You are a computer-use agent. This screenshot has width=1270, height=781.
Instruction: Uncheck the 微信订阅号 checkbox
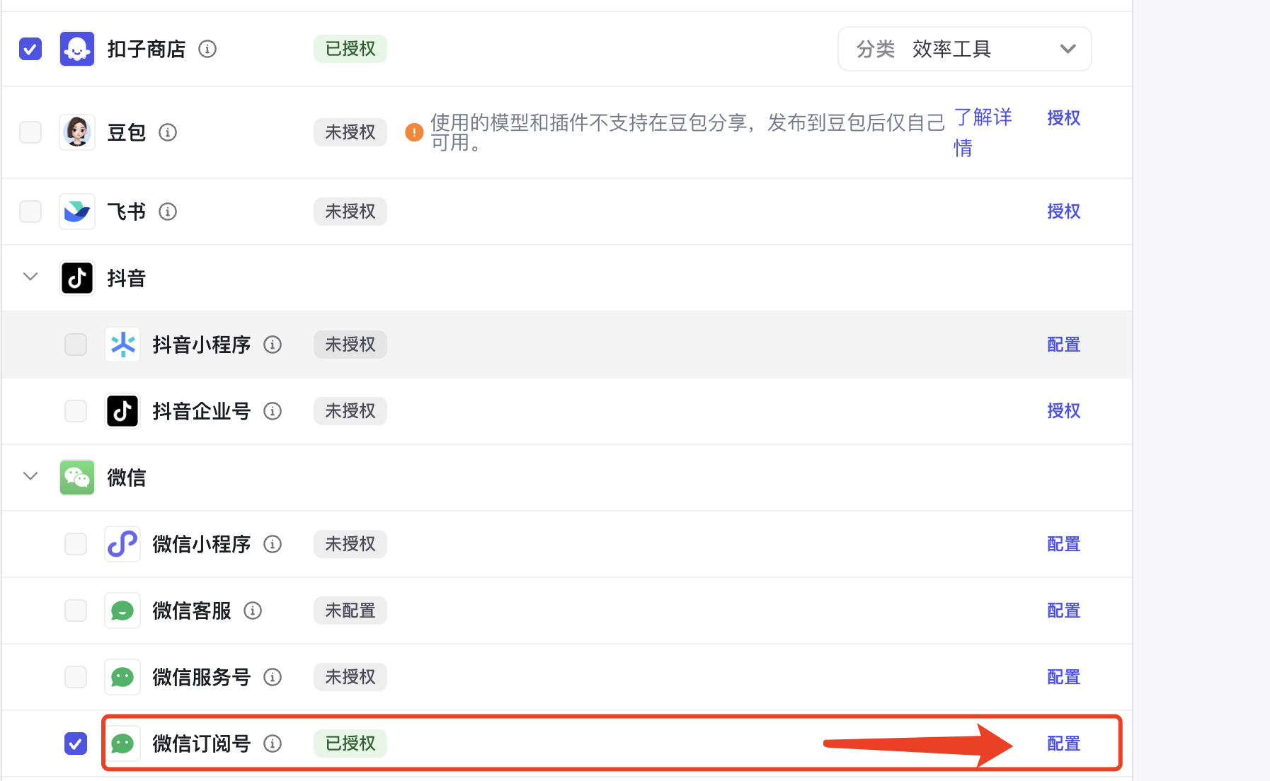76,744
